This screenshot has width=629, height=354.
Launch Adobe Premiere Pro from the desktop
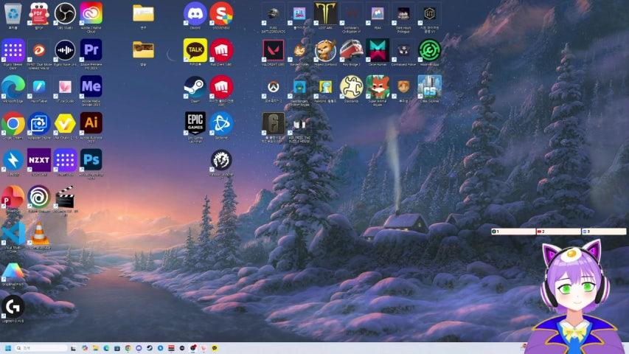click(x=91, y=50)
